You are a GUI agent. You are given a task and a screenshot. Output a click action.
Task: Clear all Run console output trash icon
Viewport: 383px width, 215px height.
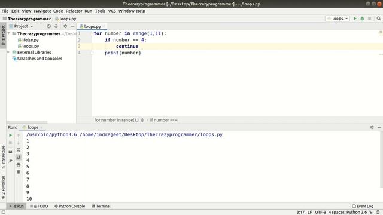19,172
